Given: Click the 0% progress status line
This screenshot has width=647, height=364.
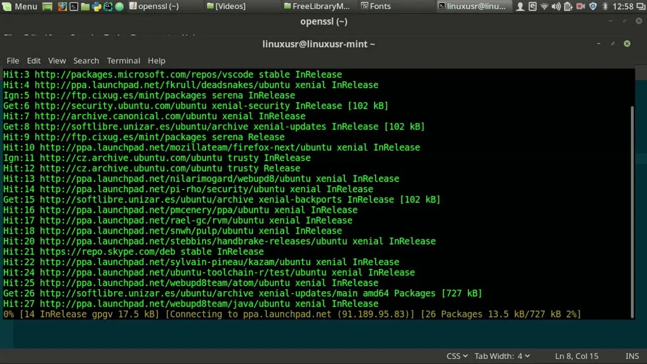Looking at the screenshot, I should pos(292,314).
